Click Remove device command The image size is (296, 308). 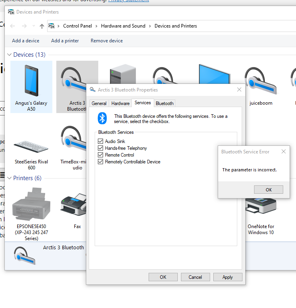(107, 41)
